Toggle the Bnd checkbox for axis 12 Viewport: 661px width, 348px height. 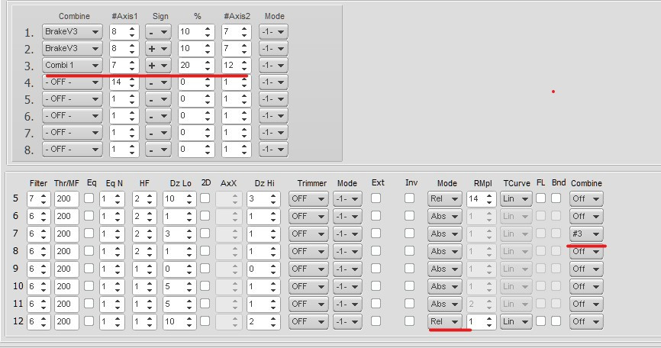coord(556,321)
